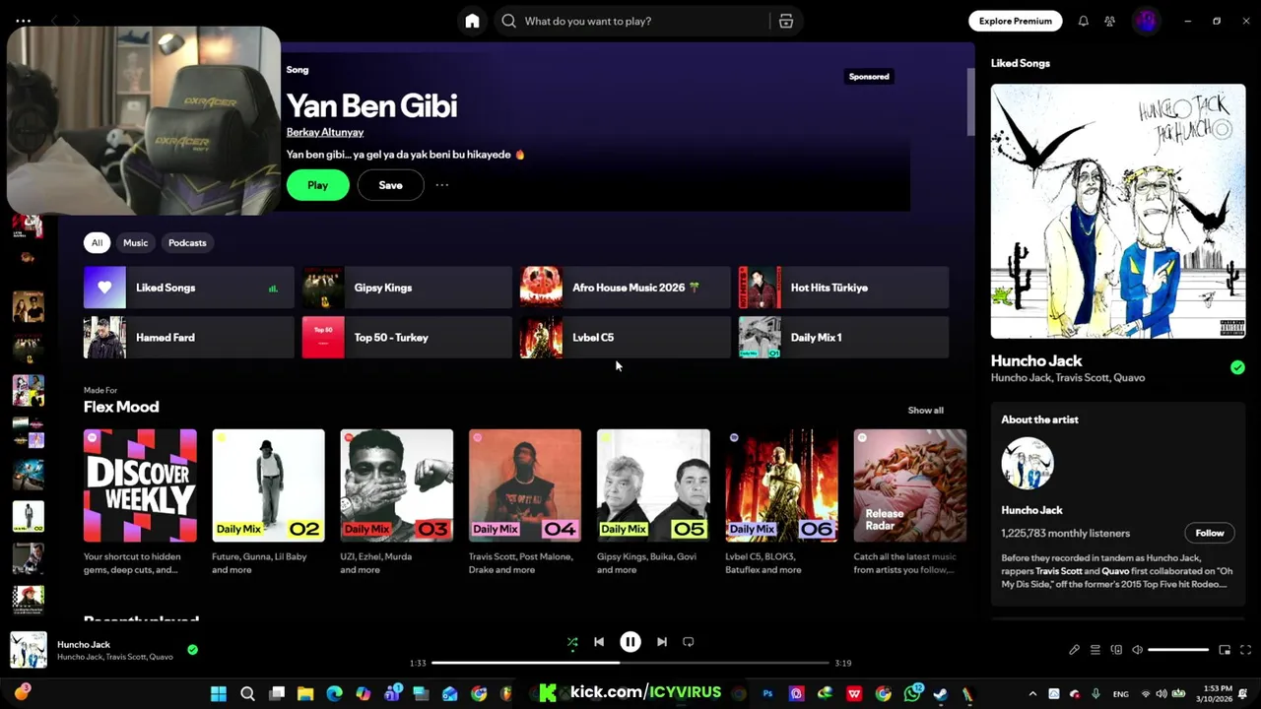Select the All filter chip
This screenshot has width=1261, height=709.
97,243
